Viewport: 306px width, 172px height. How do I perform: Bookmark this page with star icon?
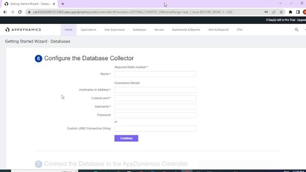click(x=281, y=12)
